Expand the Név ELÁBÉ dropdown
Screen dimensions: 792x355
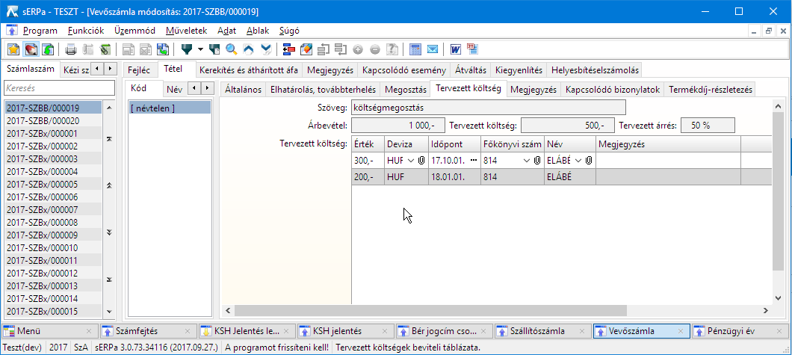578,161
